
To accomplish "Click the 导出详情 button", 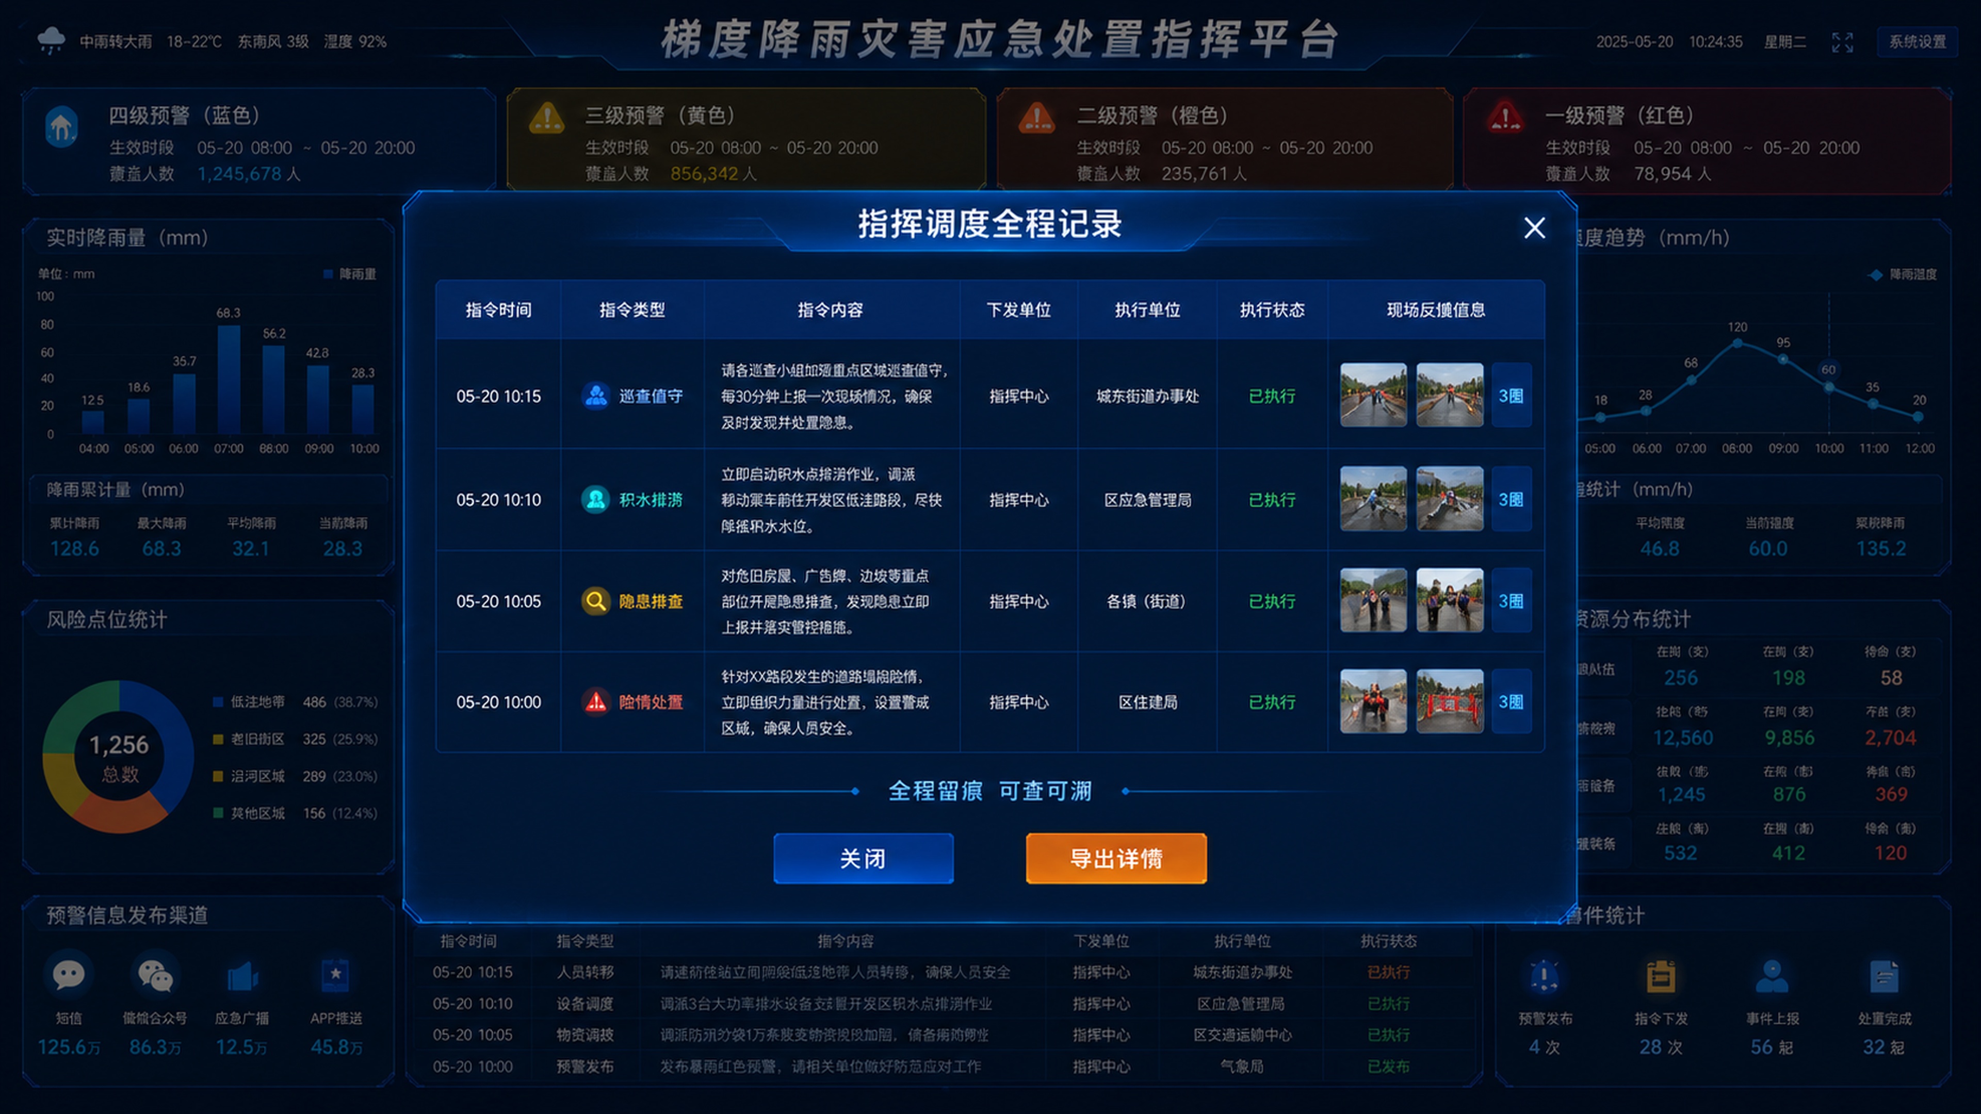I will click(x=1116, y=858).
